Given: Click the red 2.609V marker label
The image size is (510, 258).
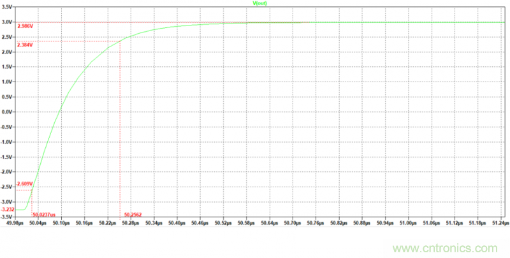Looking at the screenshot, I should click(x=25, y=184).
